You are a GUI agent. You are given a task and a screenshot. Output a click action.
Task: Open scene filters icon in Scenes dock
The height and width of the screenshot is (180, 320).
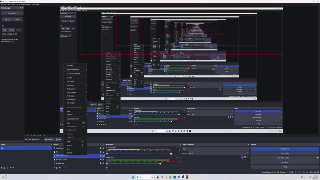pyautogui.click(x=7, y=168)
